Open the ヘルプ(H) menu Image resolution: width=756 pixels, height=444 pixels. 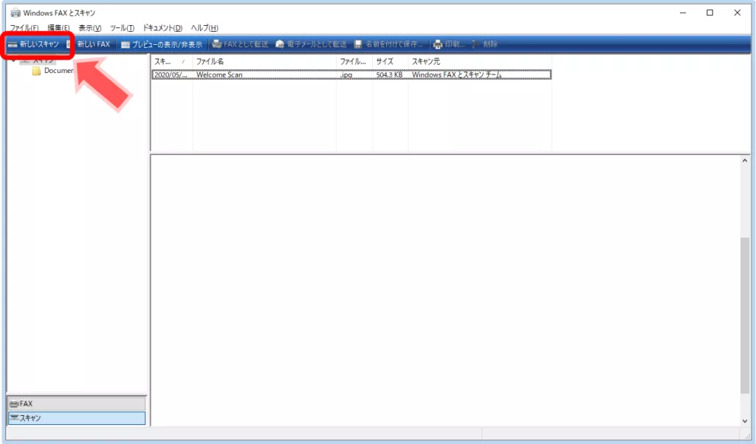click(205, 28)
